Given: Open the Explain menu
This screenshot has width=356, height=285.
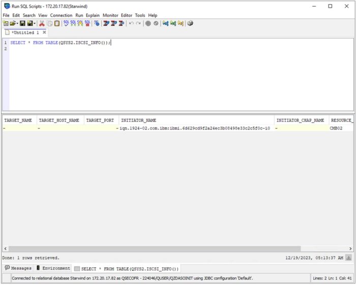Looking at the screenshot, I should [x=93, y=15].
